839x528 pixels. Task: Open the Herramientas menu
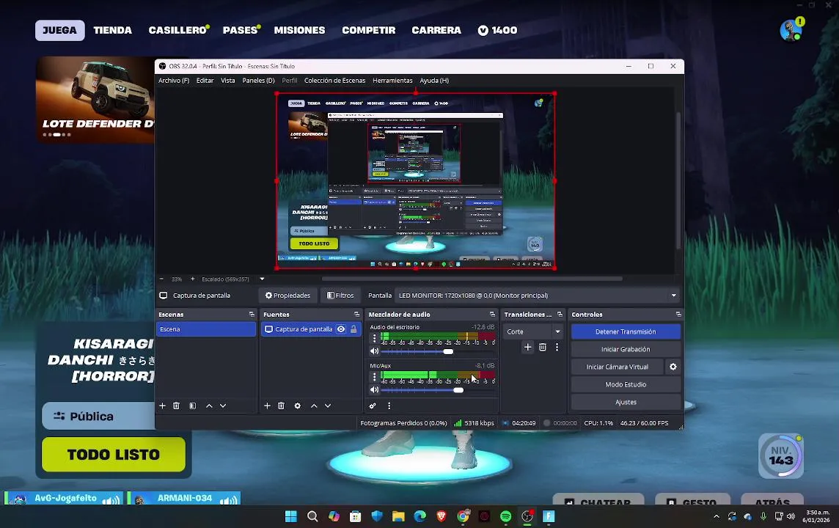coord(393,81)
